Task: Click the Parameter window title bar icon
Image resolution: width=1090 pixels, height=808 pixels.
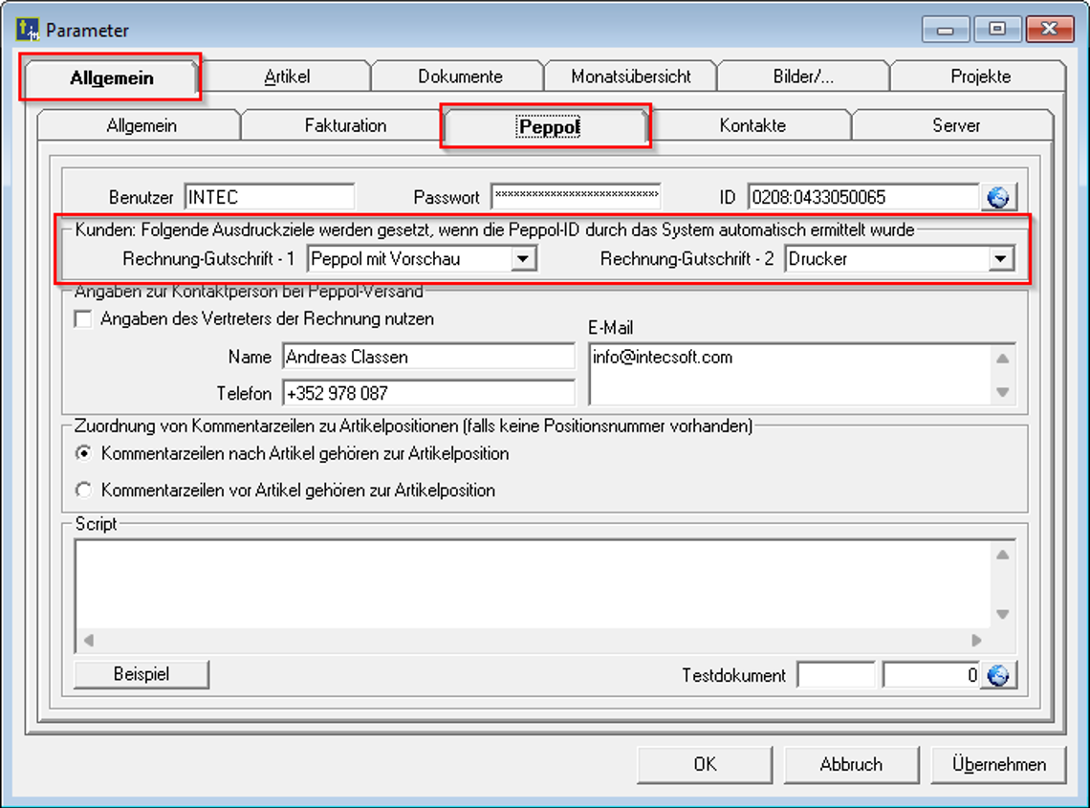Action: tap(29, 31)
